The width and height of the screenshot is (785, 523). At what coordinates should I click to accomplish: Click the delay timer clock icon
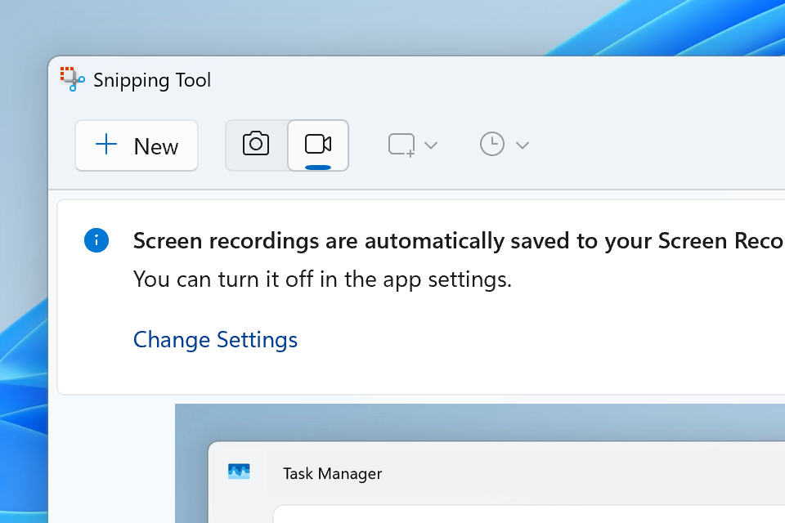(492, 144)
